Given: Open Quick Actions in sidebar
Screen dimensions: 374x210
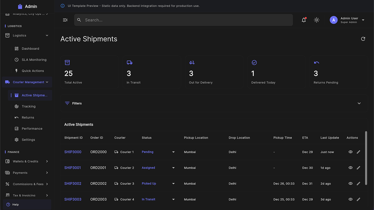Looking at the screenshot, I should click(30, 71).
